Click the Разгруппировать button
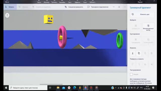Viewport: 161px width, 91px height. (148, 41)
